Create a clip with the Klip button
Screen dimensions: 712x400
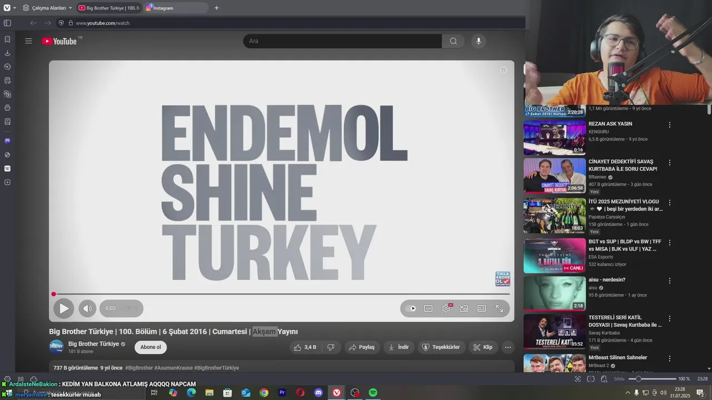point(483,347)
